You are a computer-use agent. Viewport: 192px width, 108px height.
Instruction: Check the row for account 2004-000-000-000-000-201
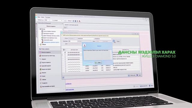[x=65, y=59]
